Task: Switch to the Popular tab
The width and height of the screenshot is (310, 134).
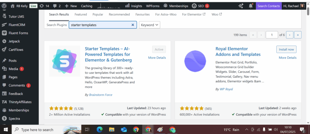Action: pyautogui.click(x=98, y=15)
